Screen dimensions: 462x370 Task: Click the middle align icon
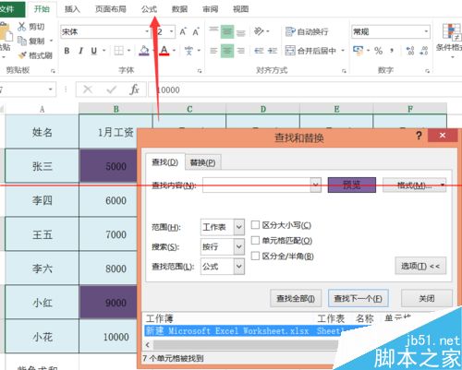click(x=227, y=31)
